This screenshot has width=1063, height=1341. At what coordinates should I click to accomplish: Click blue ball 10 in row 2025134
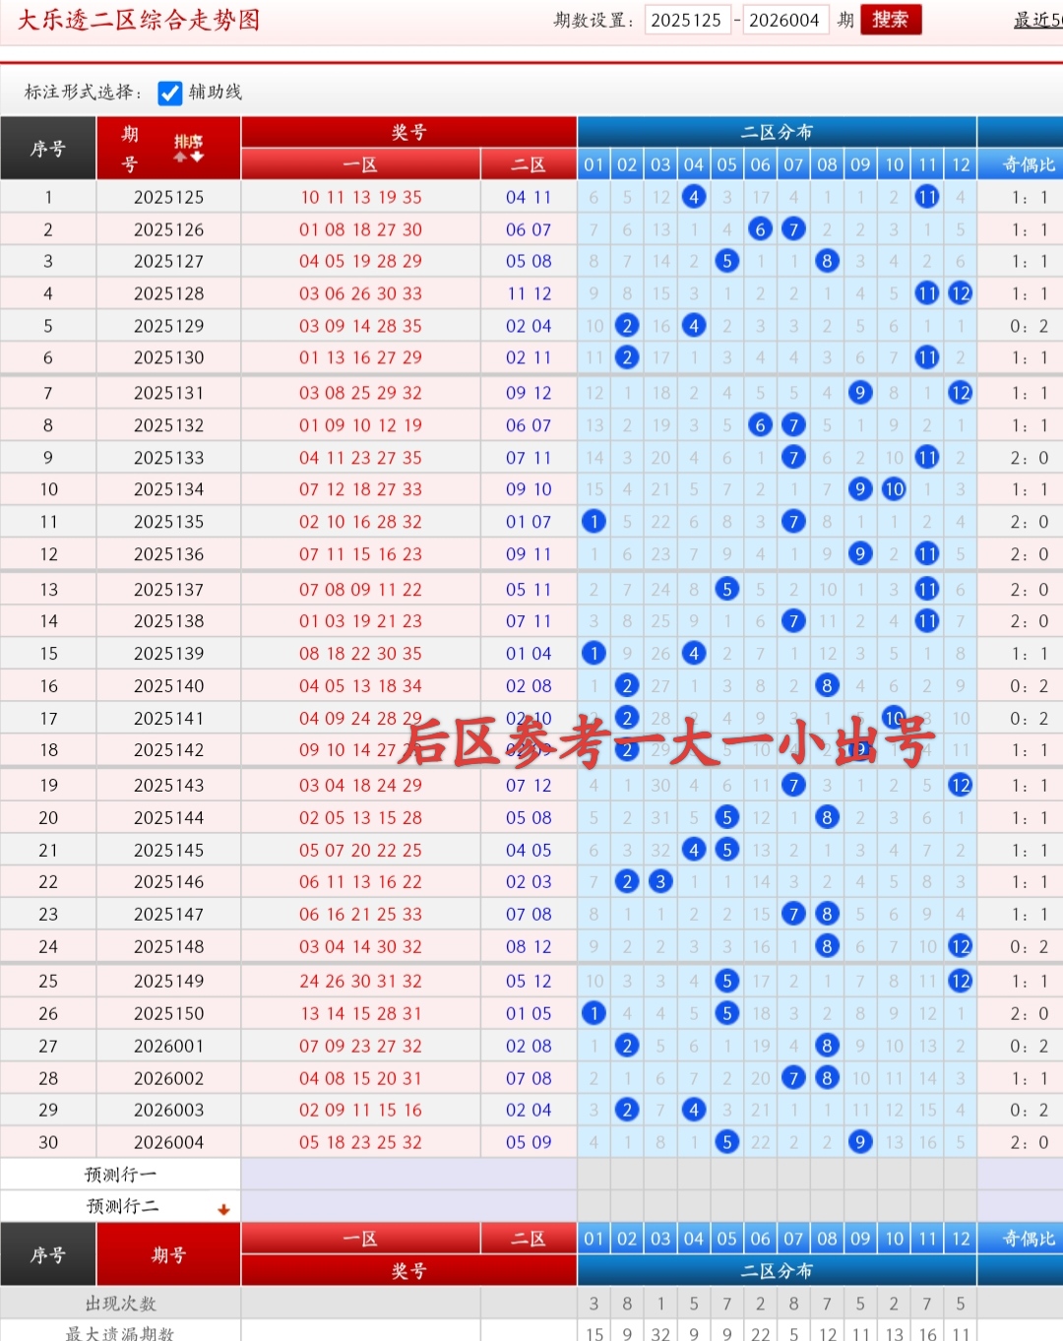(894, 489)
